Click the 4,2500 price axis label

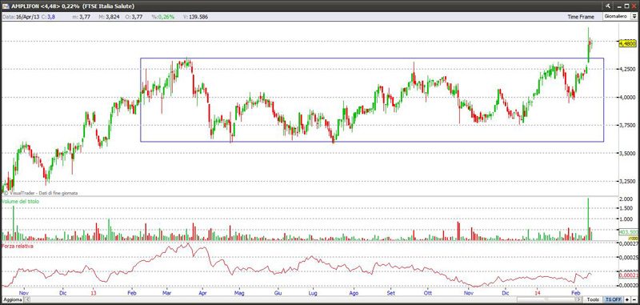[627, 69]
